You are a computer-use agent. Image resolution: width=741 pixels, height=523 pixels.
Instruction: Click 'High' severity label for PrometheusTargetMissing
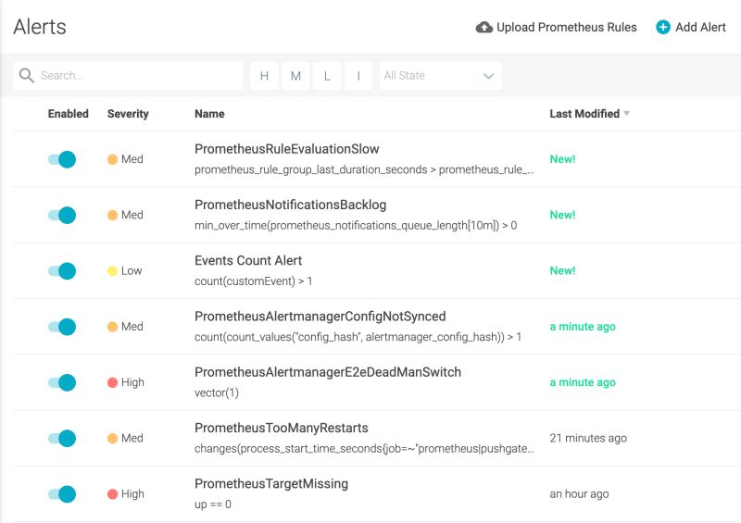point(132,493)
